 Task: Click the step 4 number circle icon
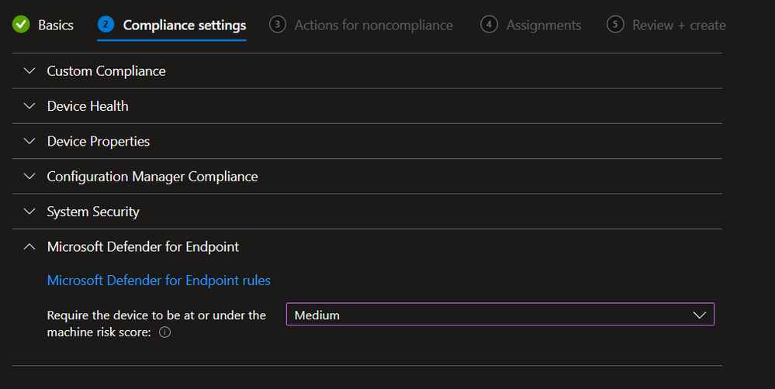pyautogui.click(x=489, y=25)
